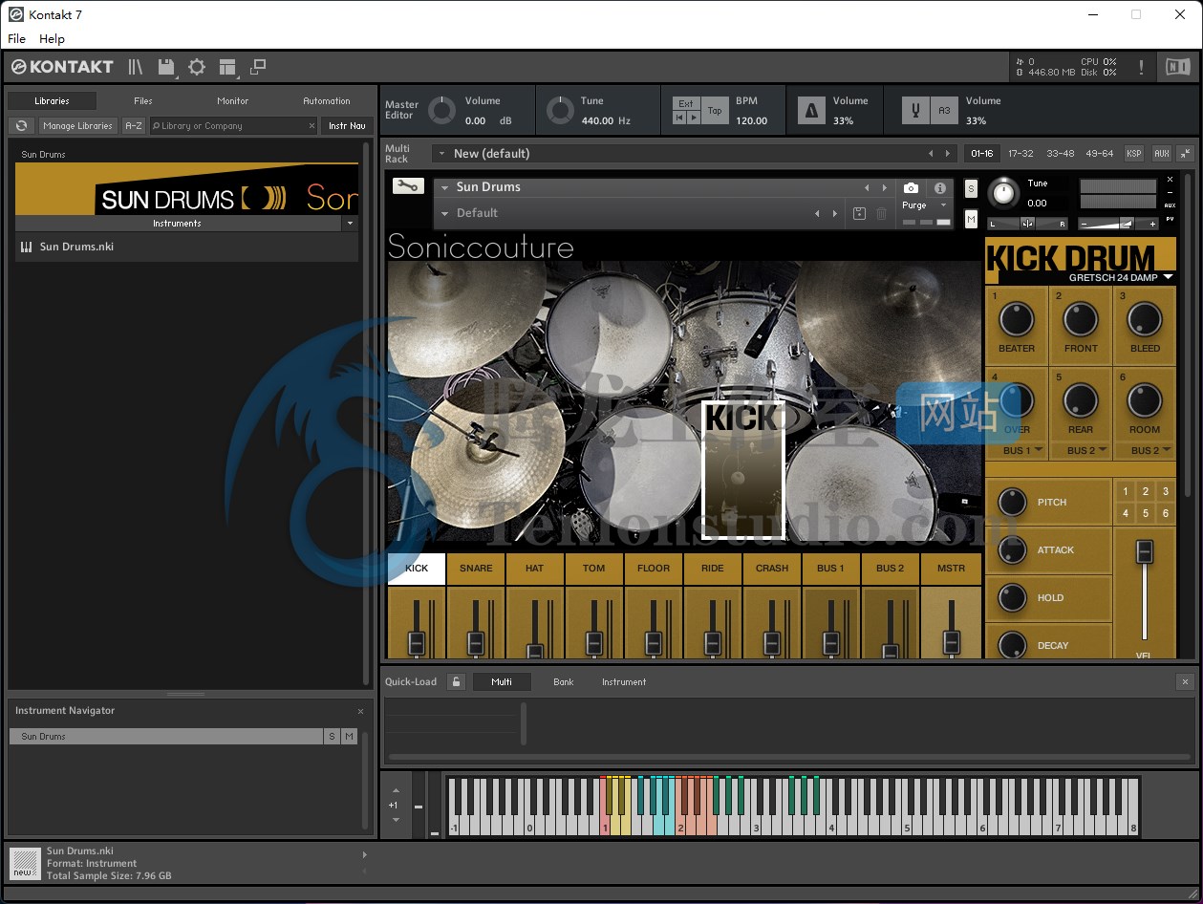Screen dimensions: 1203x904
Task: Click the MSTR channel fader
Action: (951, 641)
